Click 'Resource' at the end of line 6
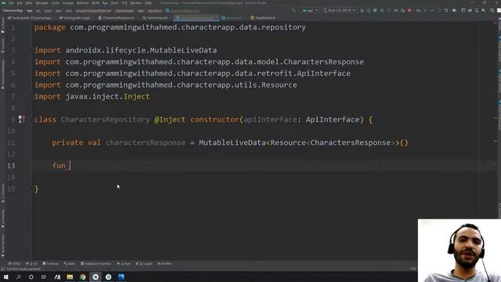The image size is (501, 282). (279, 85)
